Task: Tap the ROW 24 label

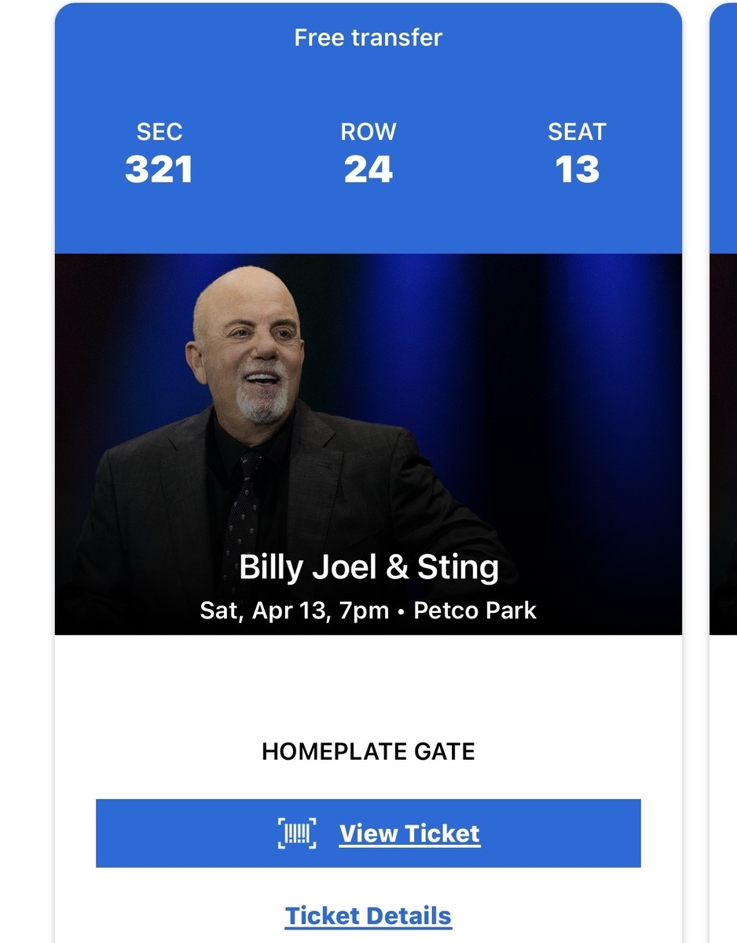Action: click(367, 153)
